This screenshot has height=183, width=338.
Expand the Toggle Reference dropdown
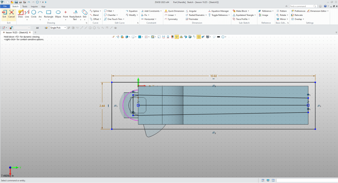(x=229, y=15)
